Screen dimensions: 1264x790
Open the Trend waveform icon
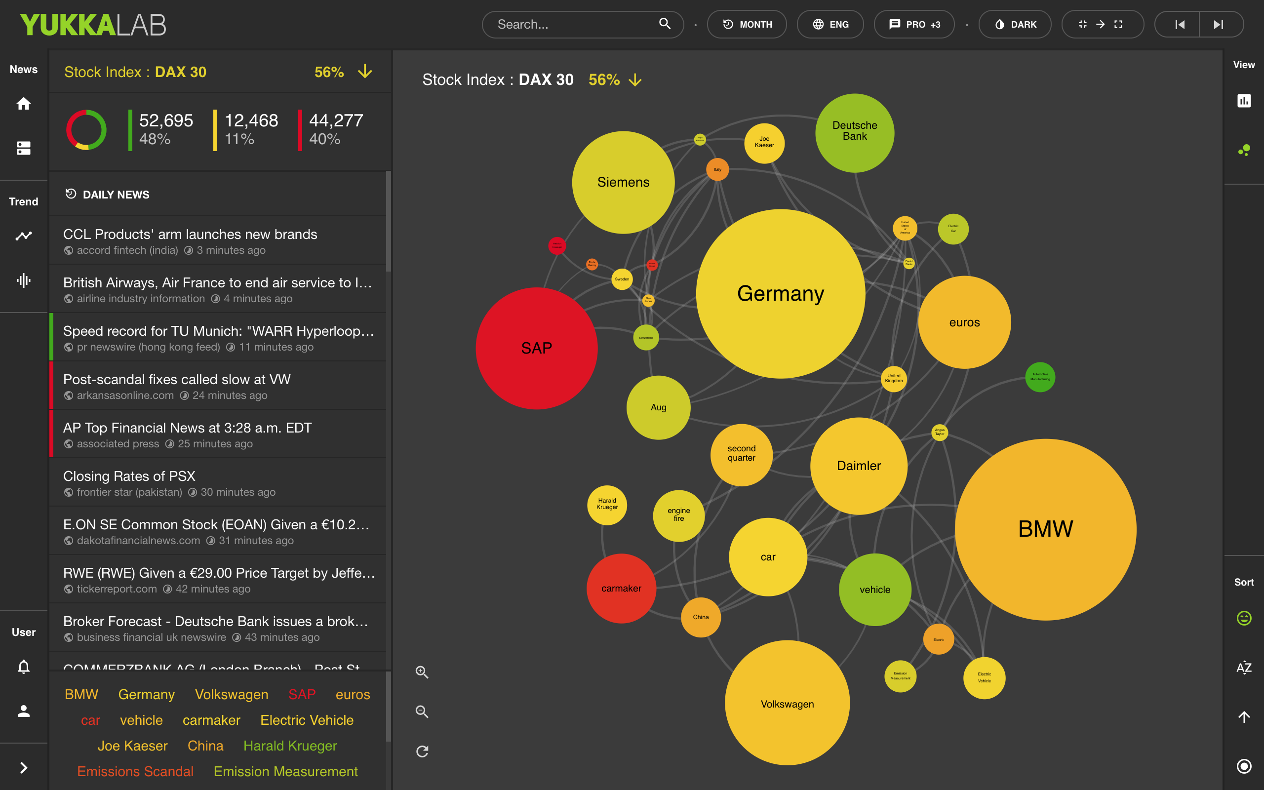coord(24,280)
